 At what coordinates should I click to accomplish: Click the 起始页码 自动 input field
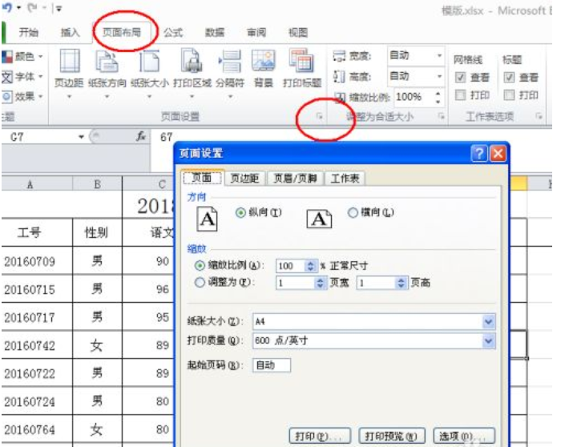click(x=272, y=365)
